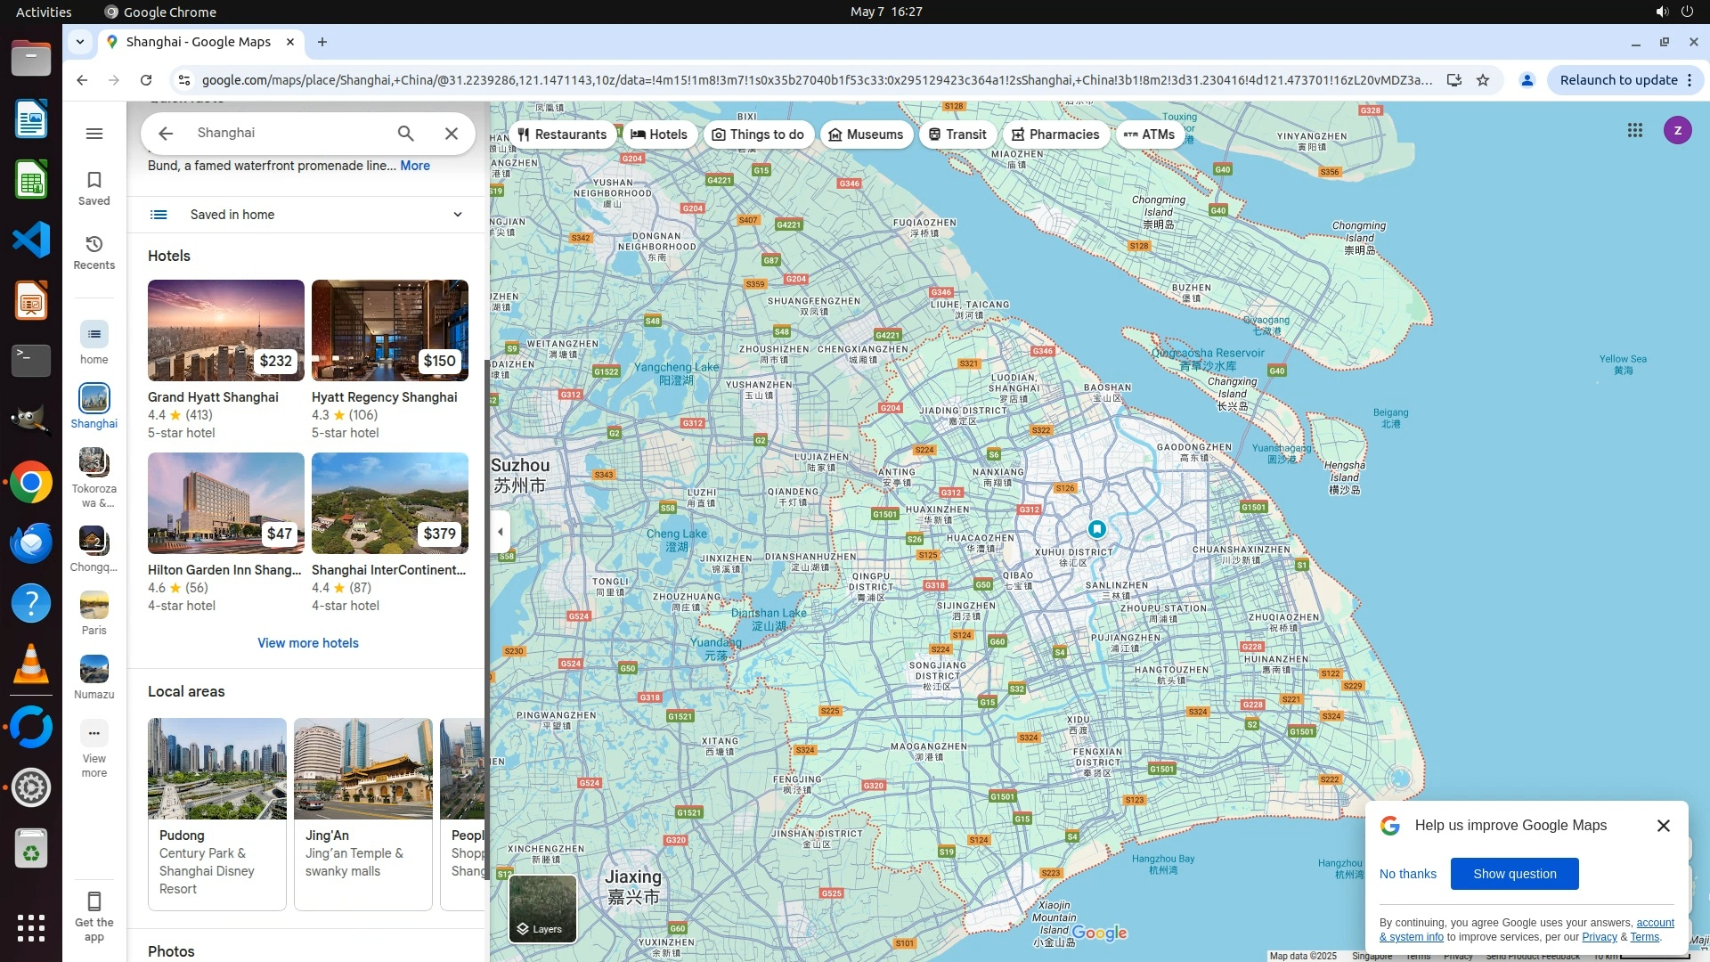Expand the Saved in home dropdown
Image resolution: width=1710 pixels, height=962 pixels.
click(x=457, y=215)
